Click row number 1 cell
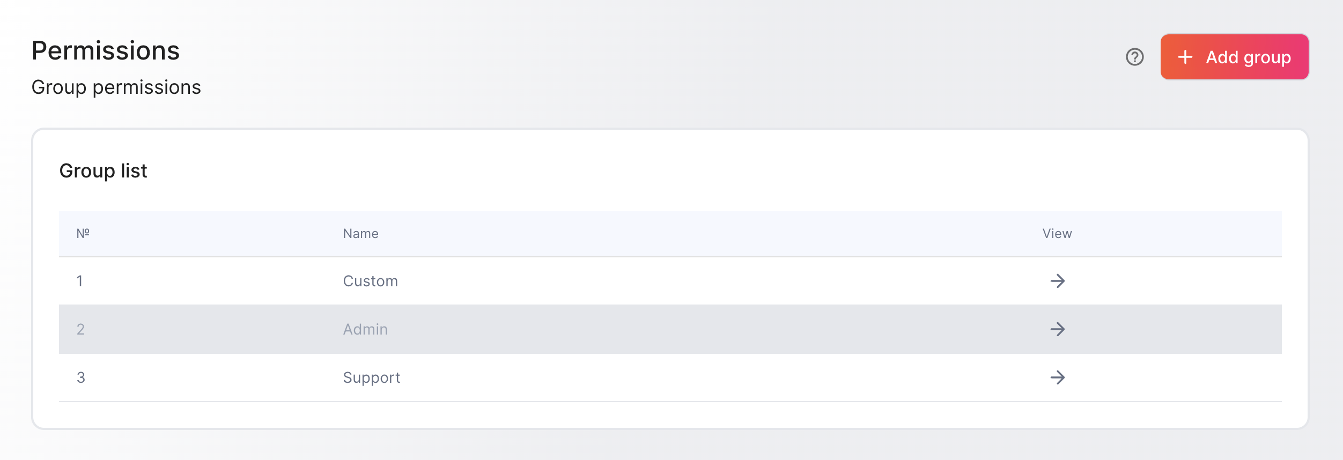The height and width of the screenshot is (460, 1343). tap(79, 281)
